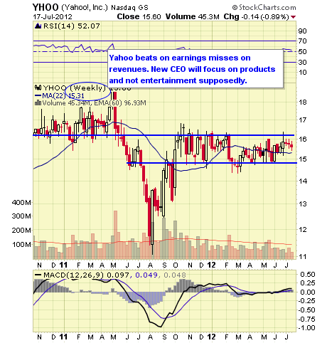This screenshot has width=327, height=343.
Task: Click the 0.50 MACD axis label
Action: [x=308, y=275]
